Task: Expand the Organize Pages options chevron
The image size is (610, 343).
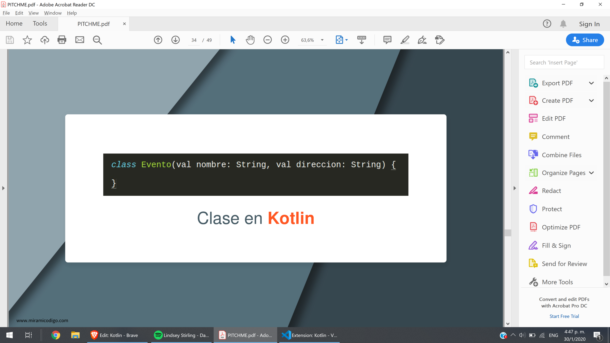Action: 591,173
